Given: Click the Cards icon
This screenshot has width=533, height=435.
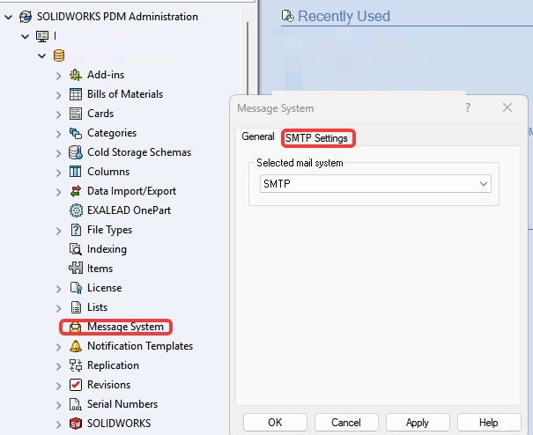Looking at the screenshot, I should click(76, 114).
